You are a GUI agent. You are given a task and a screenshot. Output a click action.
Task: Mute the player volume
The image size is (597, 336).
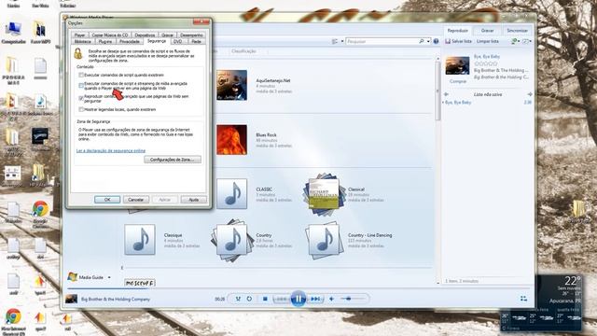pyautogui.click(x=331, y=299)
